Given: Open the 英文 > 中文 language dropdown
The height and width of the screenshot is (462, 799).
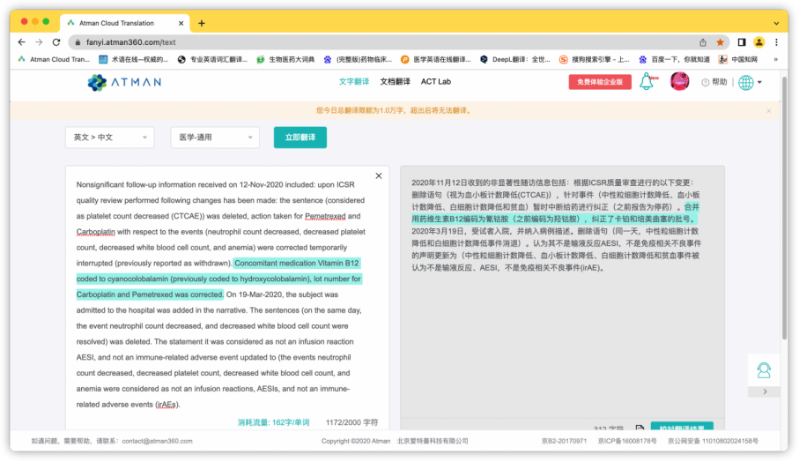Looking at the screenshot, I should tap(109, 138).
